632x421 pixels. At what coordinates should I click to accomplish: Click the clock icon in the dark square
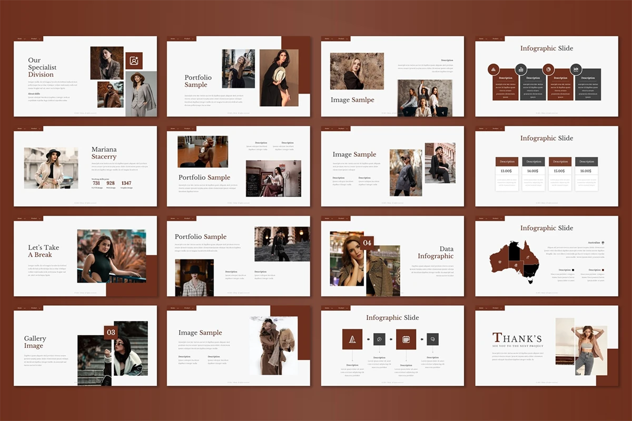[x=380, y=339]
